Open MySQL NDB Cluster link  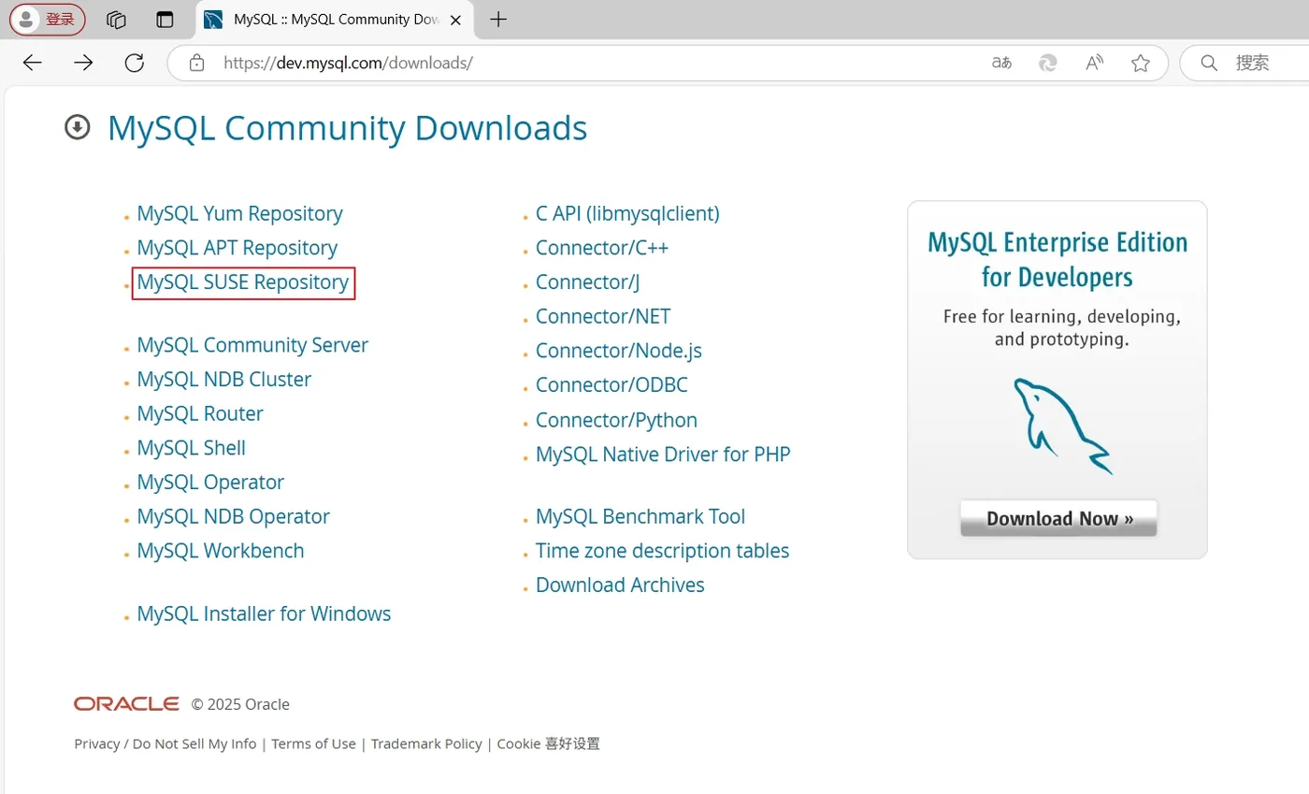click(224, 380)
